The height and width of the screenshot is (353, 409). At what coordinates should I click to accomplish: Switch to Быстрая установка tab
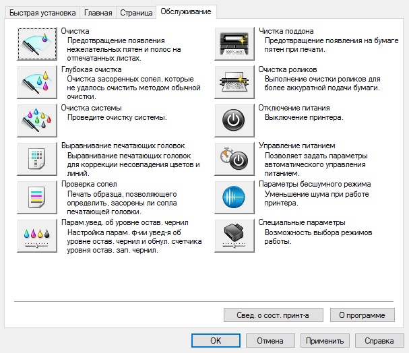click(42, 13)
